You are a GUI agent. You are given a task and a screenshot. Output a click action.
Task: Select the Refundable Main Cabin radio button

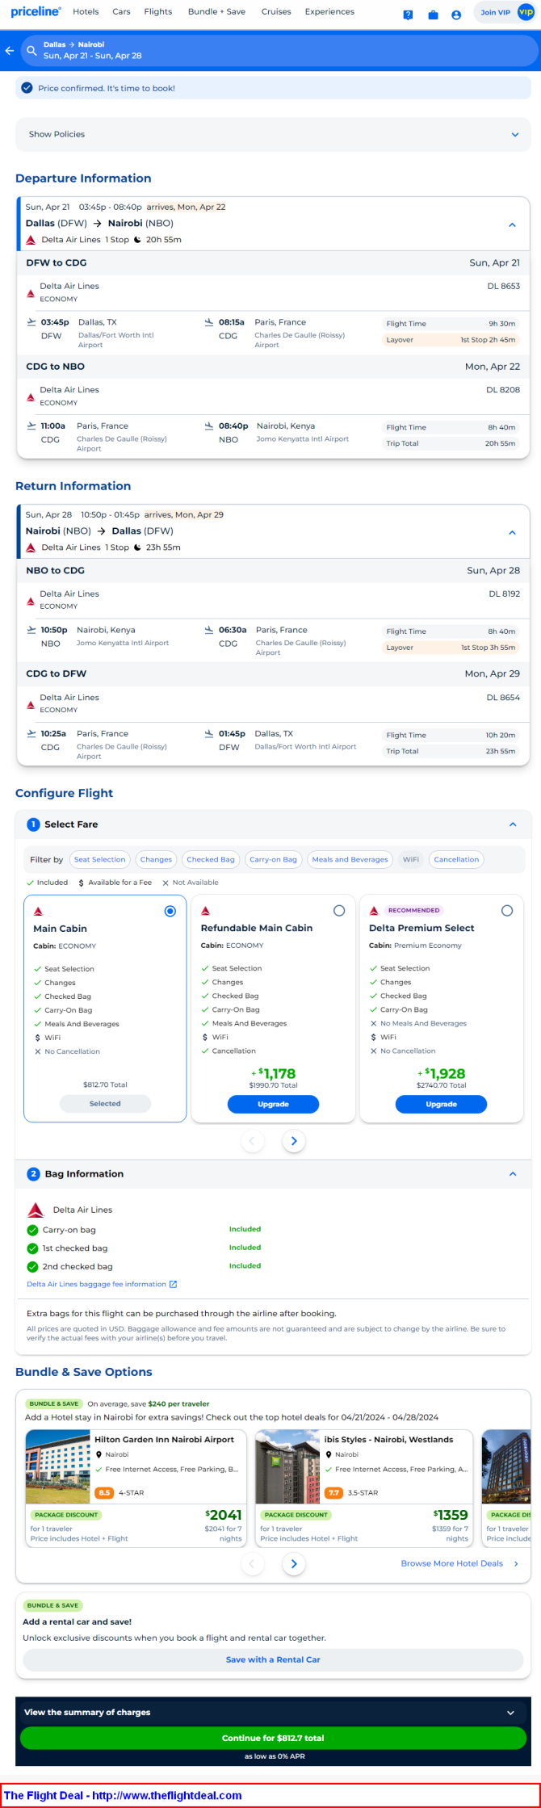tap(339, 911)
